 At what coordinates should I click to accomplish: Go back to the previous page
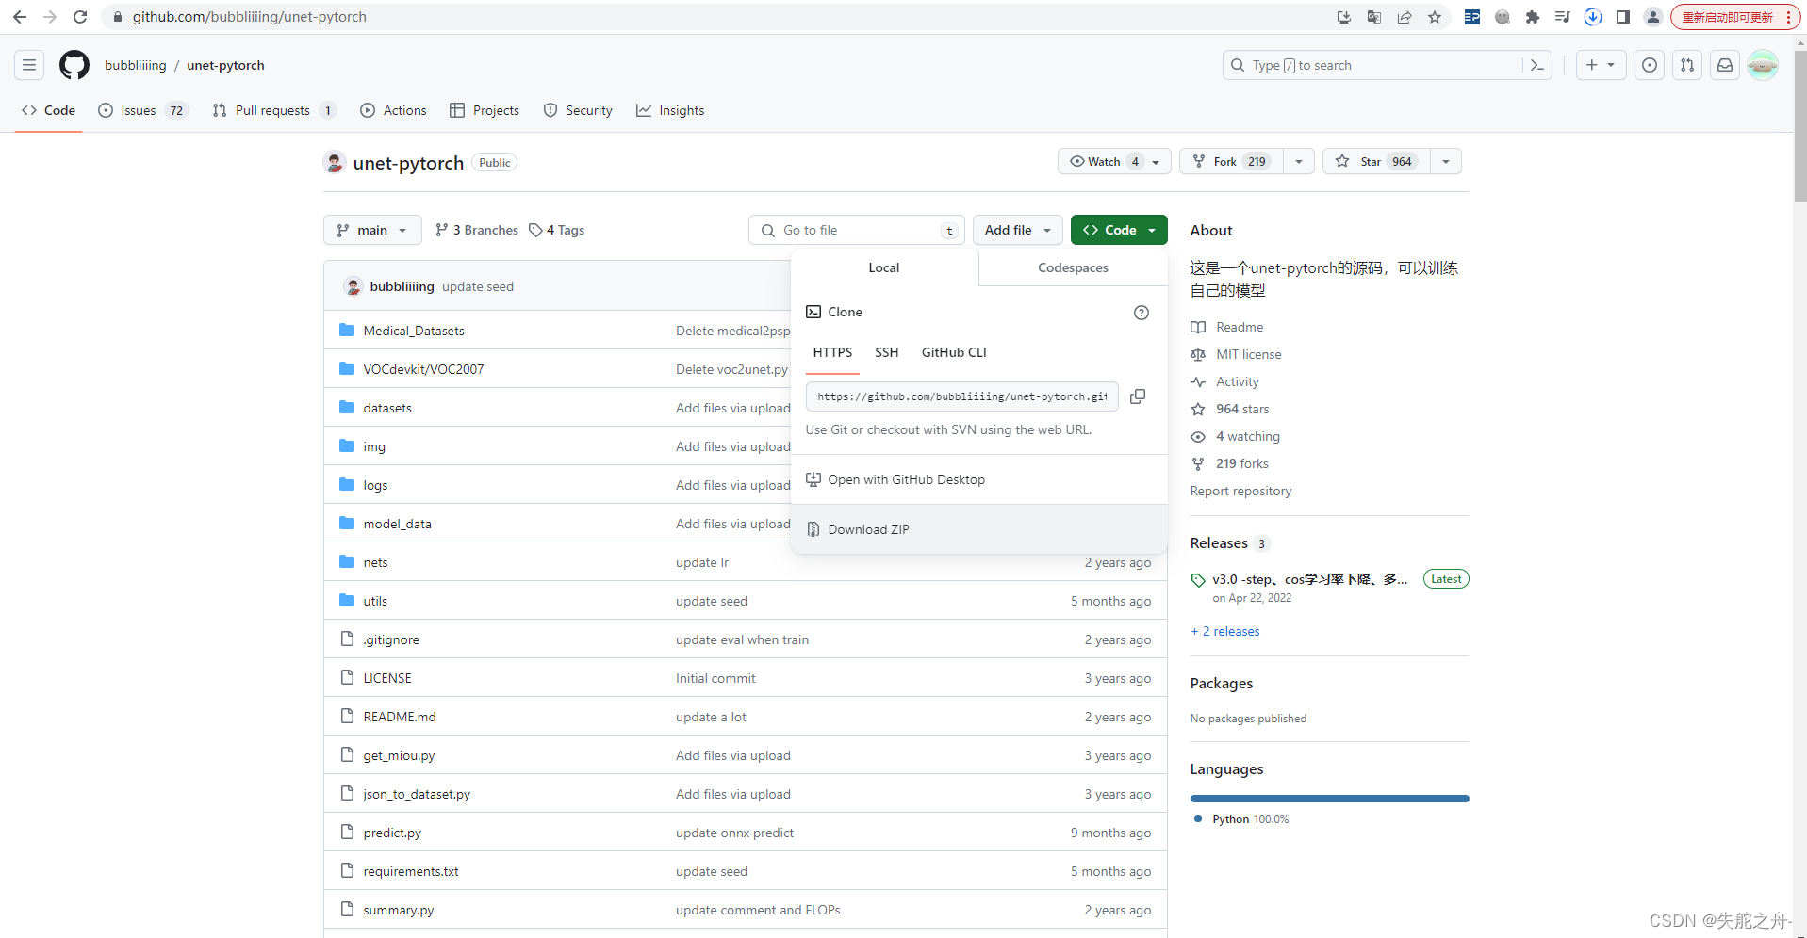(x=20, y=17)
